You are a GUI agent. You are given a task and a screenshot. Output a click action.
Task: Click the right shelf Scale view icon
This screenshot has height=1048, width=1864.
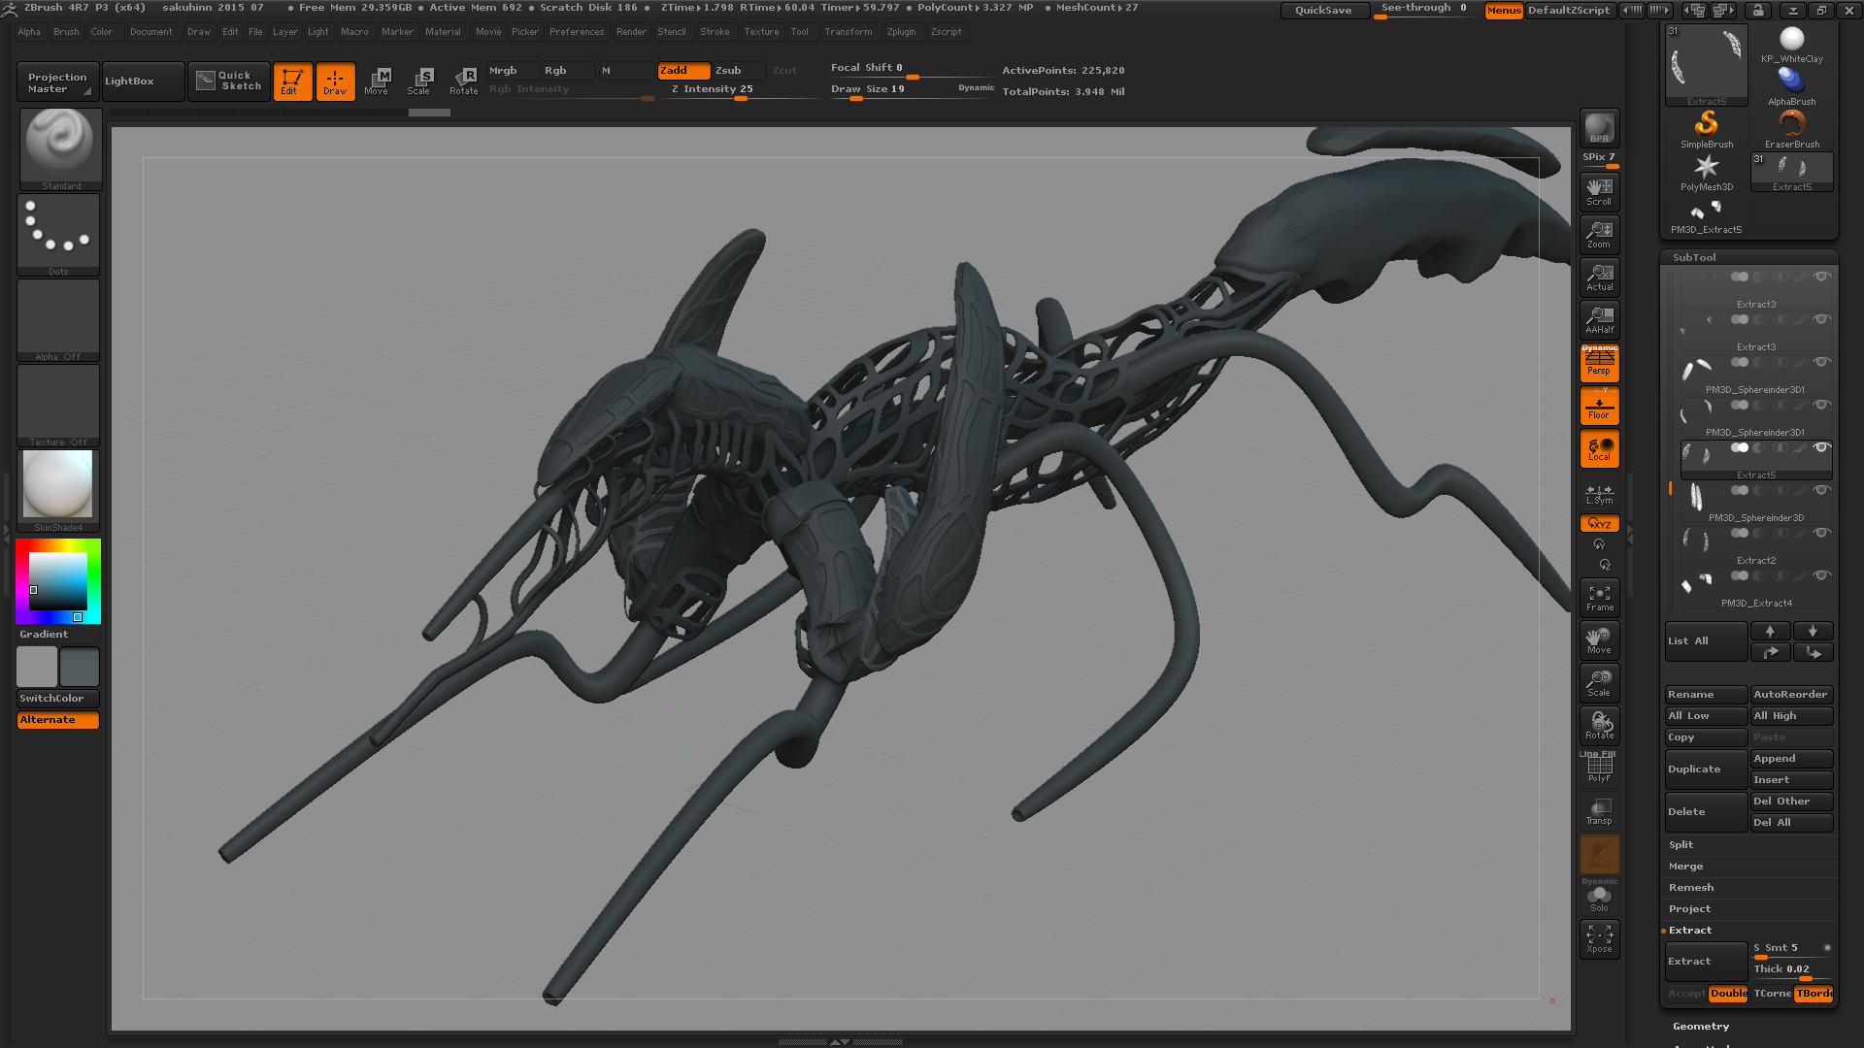[x=1599, y=682]
